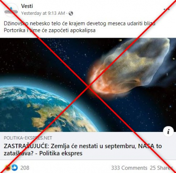The image size is (176, 173).
Task: Open the three-dot post options menu
Action: (x=167, y=9)
